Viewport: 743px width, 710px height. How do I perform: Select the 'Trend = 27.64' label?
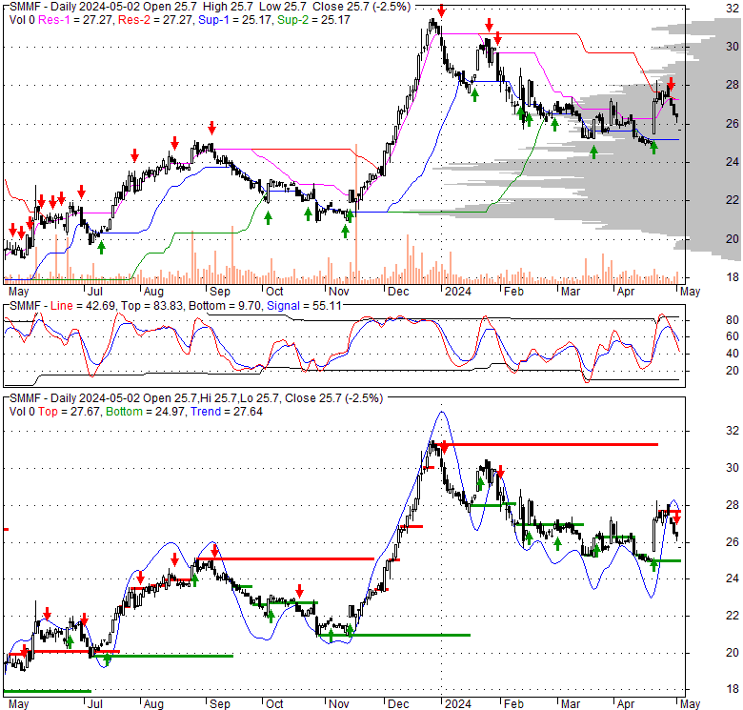pyautogui.click(x=227, y=412)
